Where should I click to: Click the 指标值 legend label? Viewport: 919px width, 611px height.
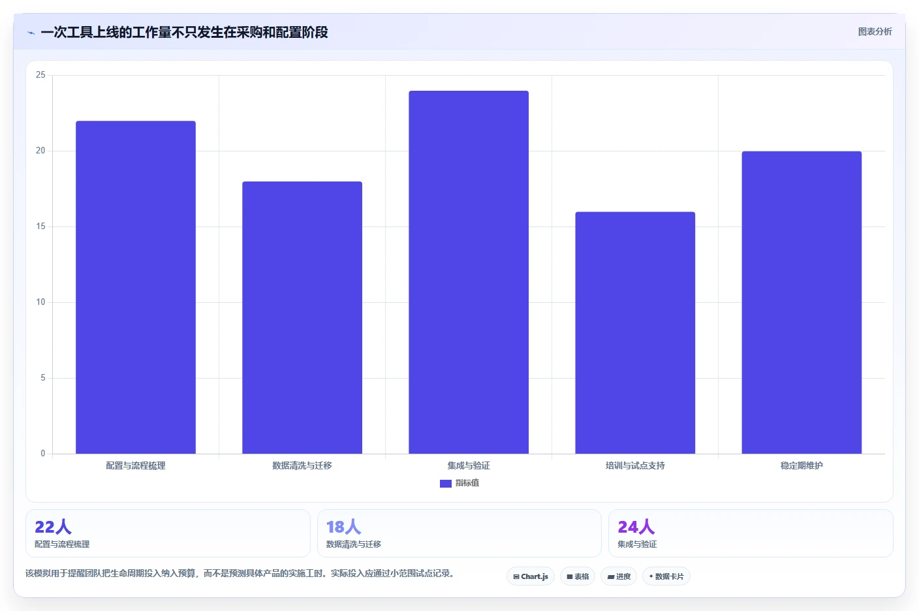(x=467, y=483)
